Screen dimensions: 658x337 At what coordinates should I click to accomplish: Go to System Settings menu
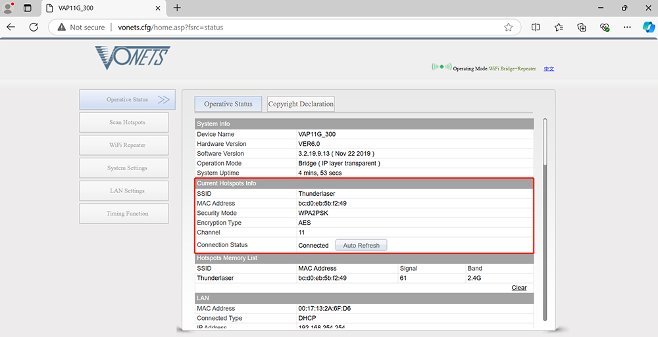coord(127,168)
